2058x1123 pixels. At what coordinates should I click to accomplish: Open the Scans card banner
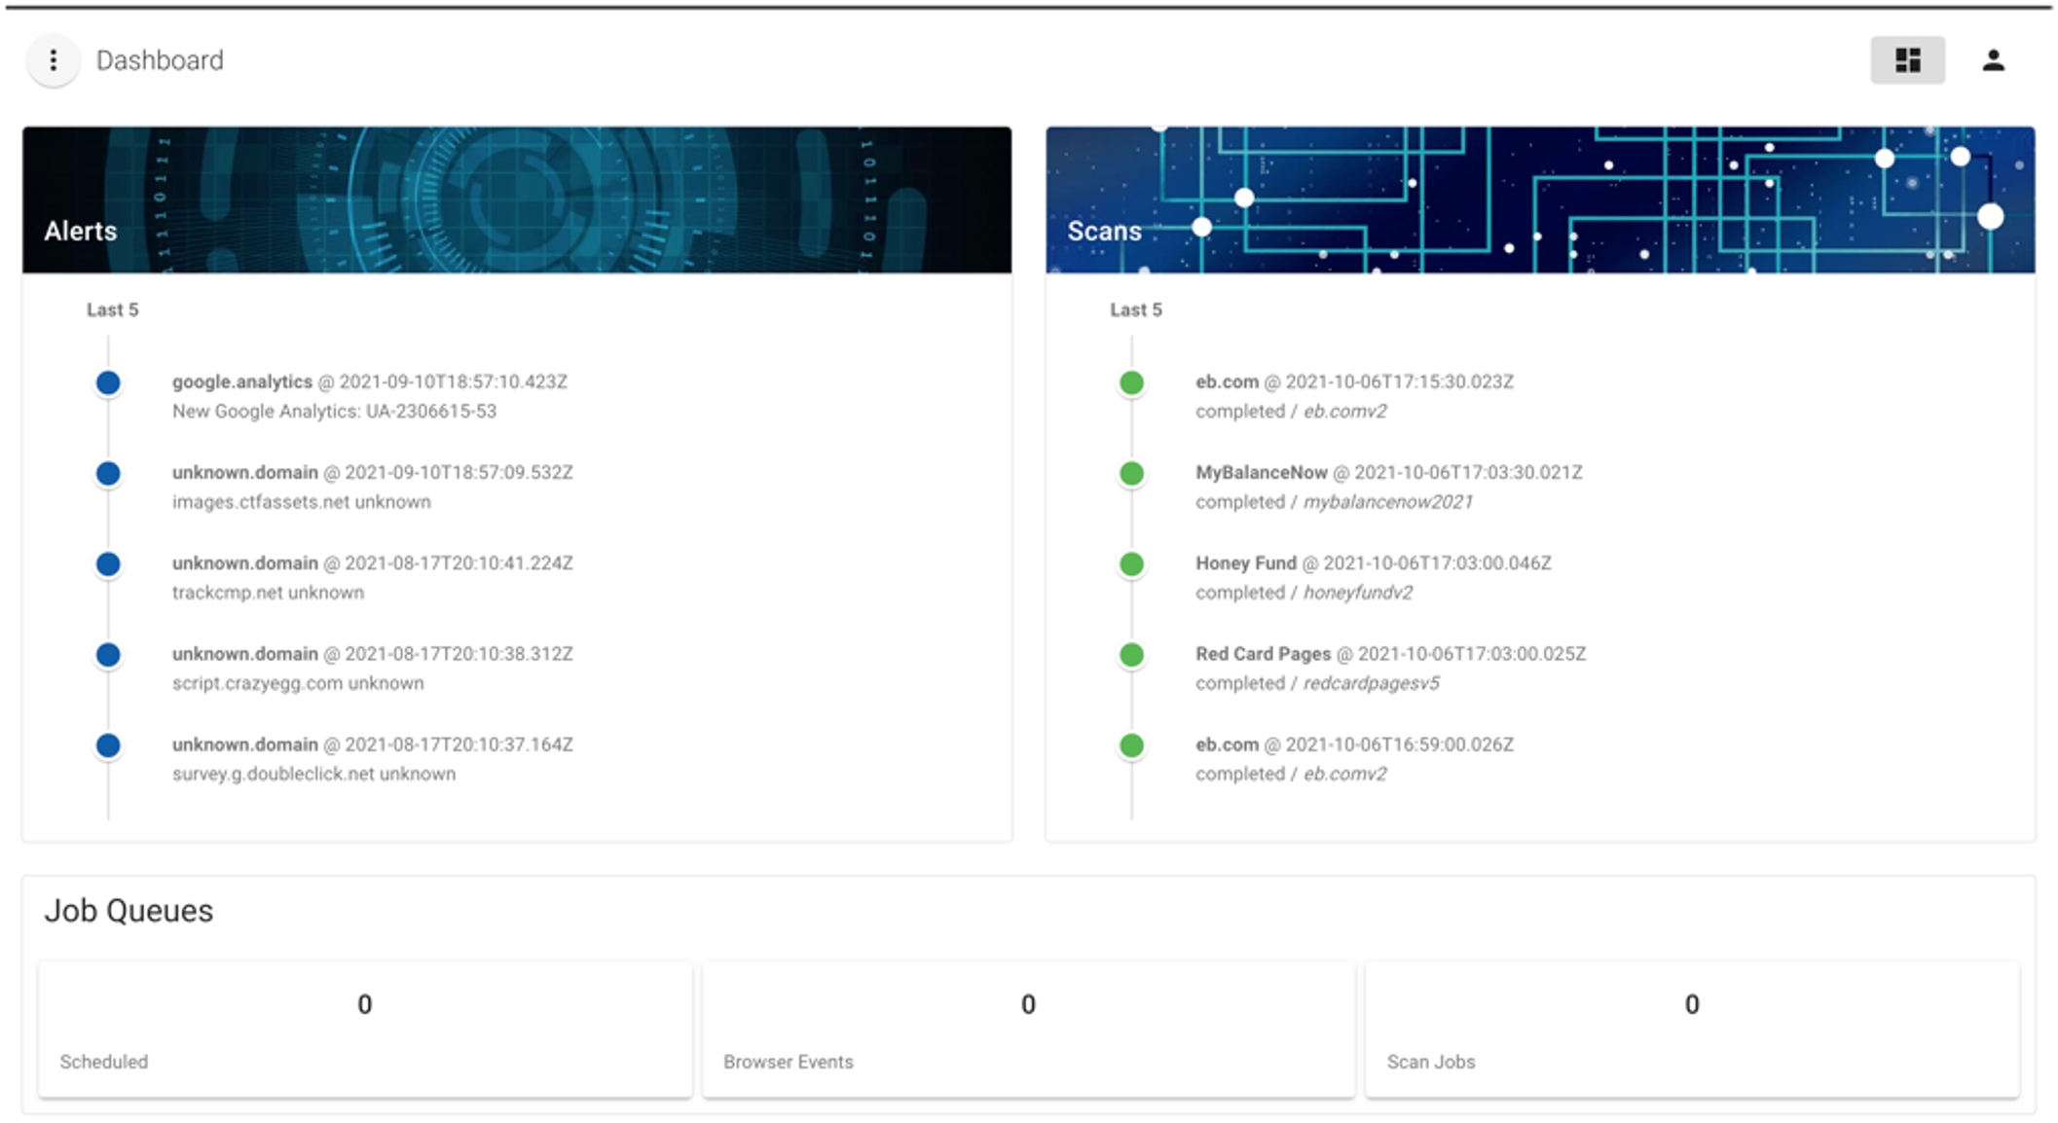pyautogui.click(x=1540, y=199)
